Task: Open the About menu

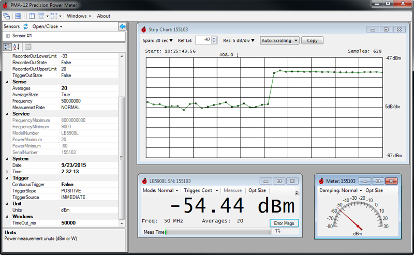Action: click(x=103, y=16)
